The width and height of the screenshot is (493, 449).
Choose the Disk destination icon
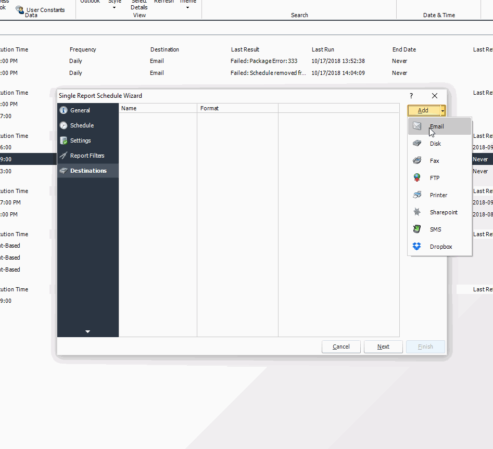tap(417, 144)
